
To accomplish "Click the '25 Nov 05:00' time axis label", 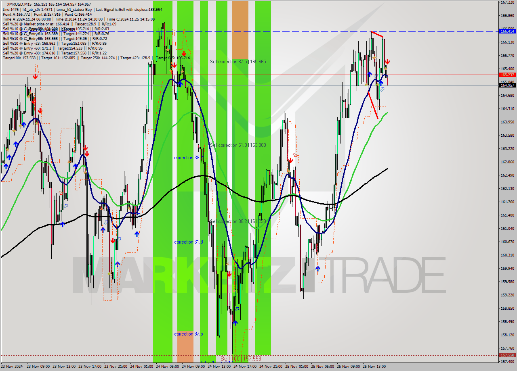I will pyautogui.click(x=324, y=367).
